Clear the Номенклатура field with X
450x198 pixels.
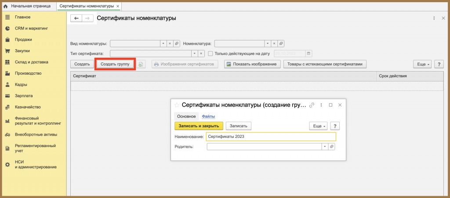[x=274, y=43]
